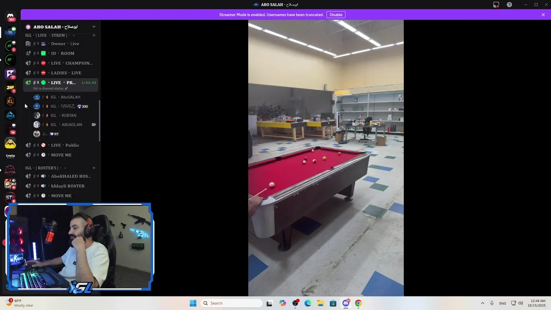The height and width of the screenshot is (310, 551).
Task: Click the pencil icon beside channel status
Action: [x=66, y=89]
